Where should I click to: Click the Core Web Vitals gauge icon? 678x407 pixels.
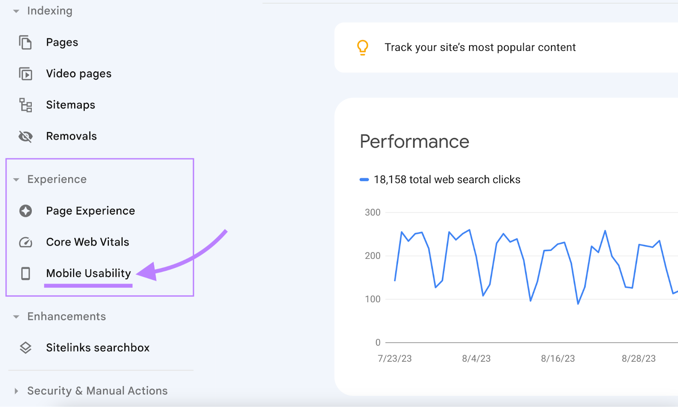click(25, 242)
